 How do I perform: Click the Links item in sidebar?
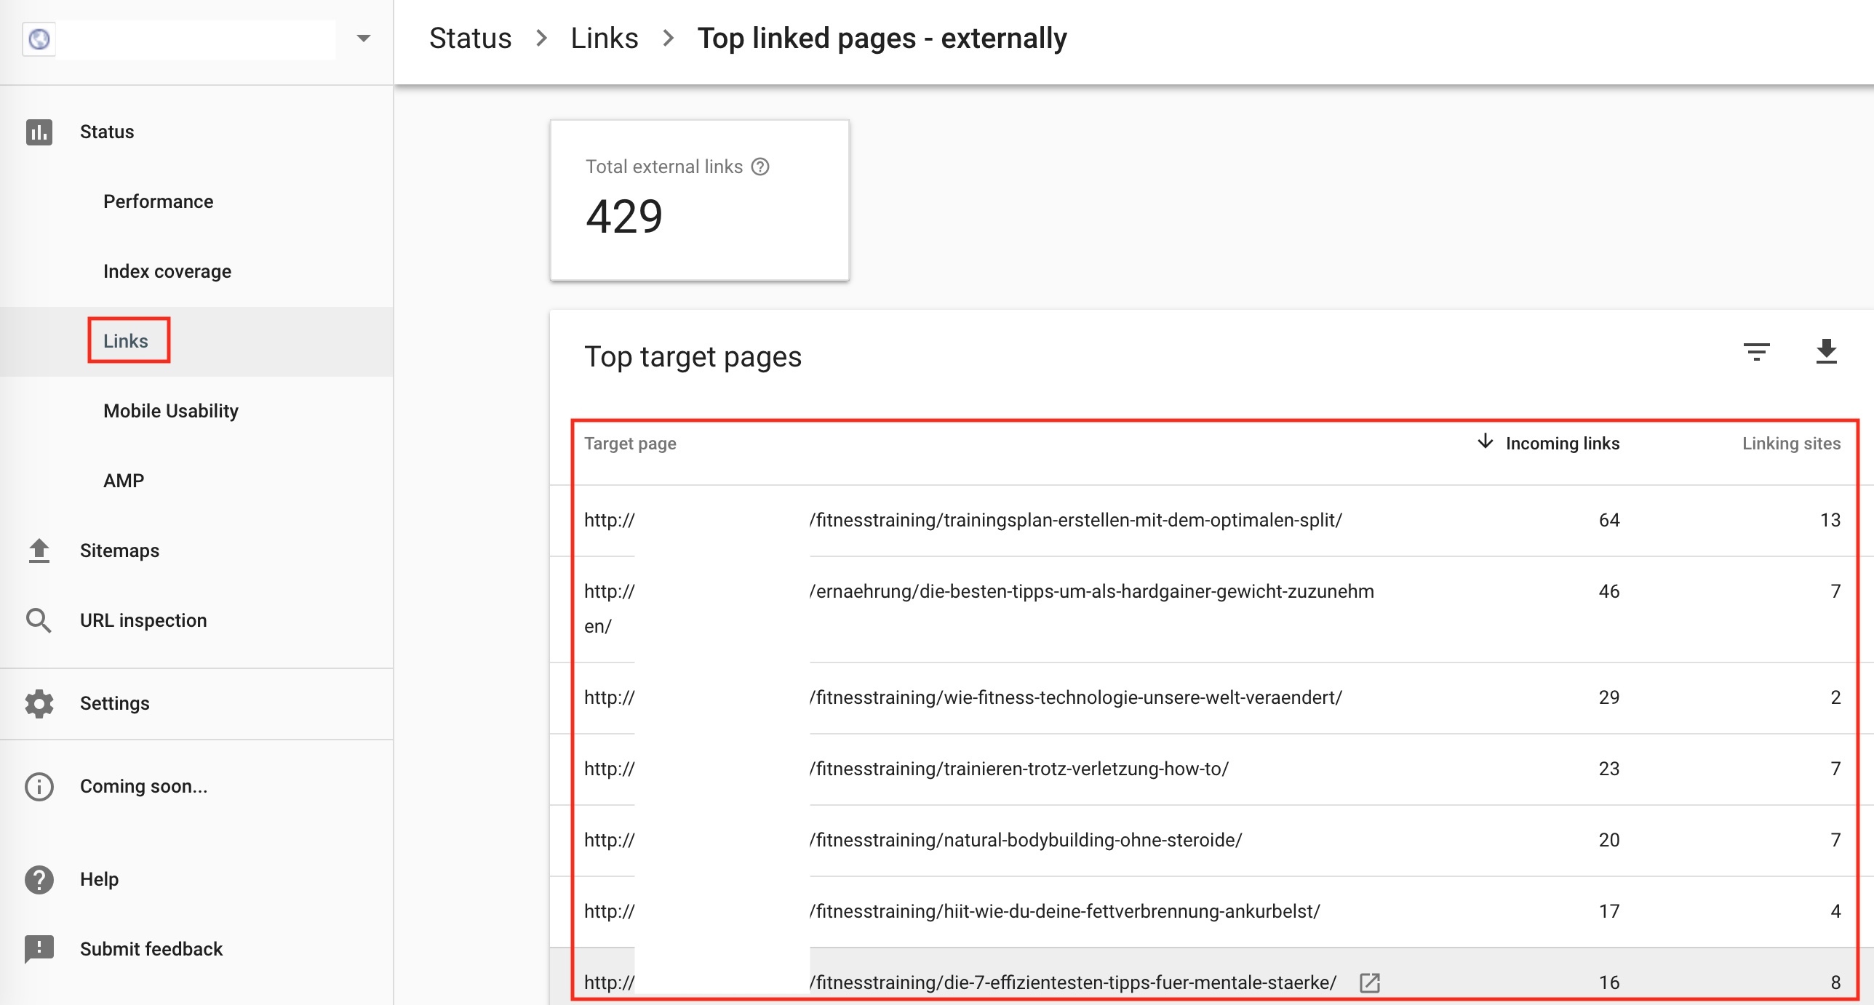[x=125, y=341]
